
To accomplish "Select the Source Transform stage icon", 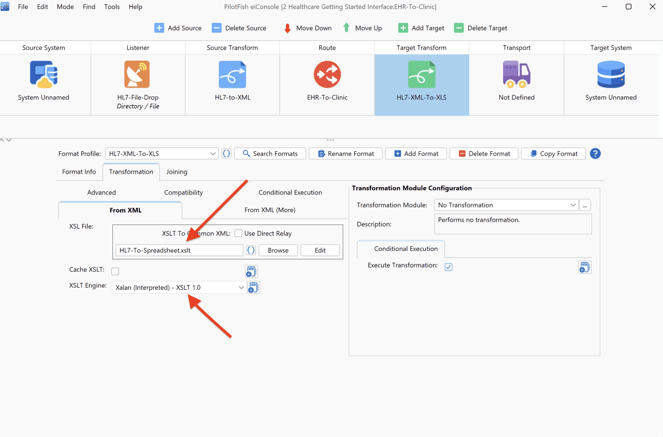I will [x=232, y=74].
